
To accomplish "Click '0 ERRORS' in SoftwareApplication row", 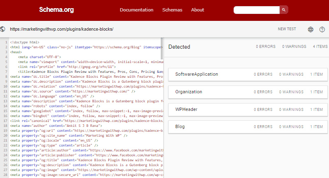I will 263,74.
